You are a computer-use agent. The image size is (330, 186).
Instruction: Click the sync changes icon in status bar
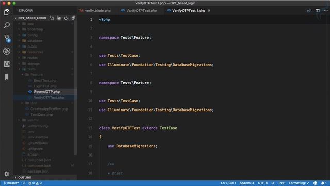tap(24, 183)
